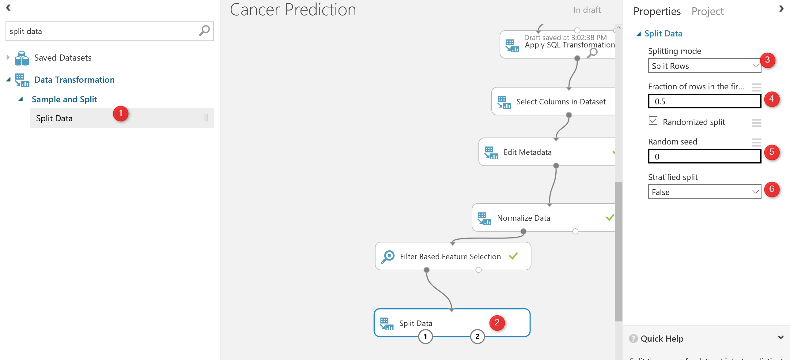Click the Saved Datasets database icon
Image resolution: width=790 pixels, height=360 pixels.
pos(22,58)
